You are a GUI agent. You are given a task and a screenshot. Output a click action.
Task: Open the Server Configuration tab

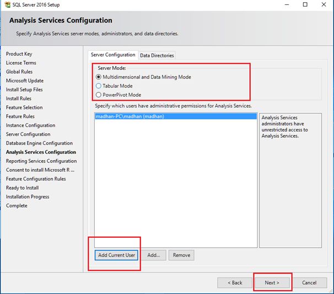(113, 55)
